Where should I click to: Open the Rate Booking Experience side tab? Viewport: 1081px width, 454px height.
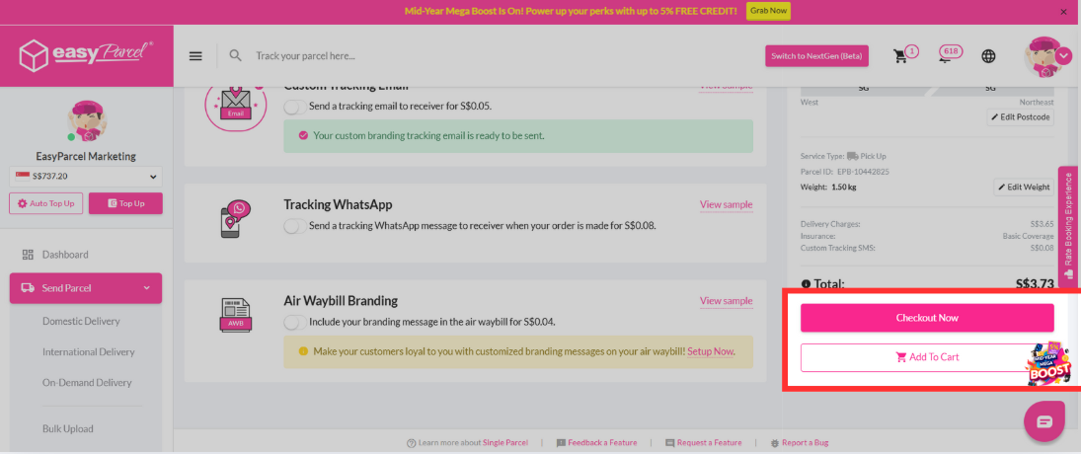click(x=1068, y=225)
